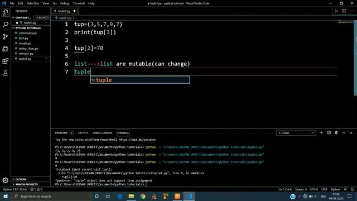Click the Python 3.8.1 32-bit interpreter selector
Viewport: 357px width, 201px height.
(15, 189)
